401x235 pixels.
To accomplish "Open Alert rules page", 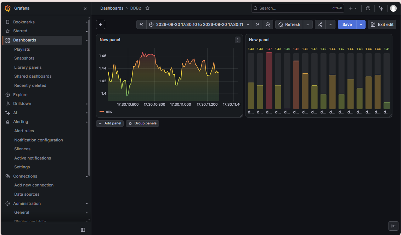I will 24,131.
